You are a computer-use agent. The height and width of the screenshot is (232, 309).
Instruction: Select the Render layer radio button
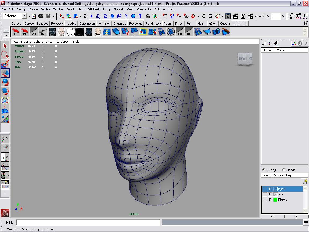pos(284,170)
